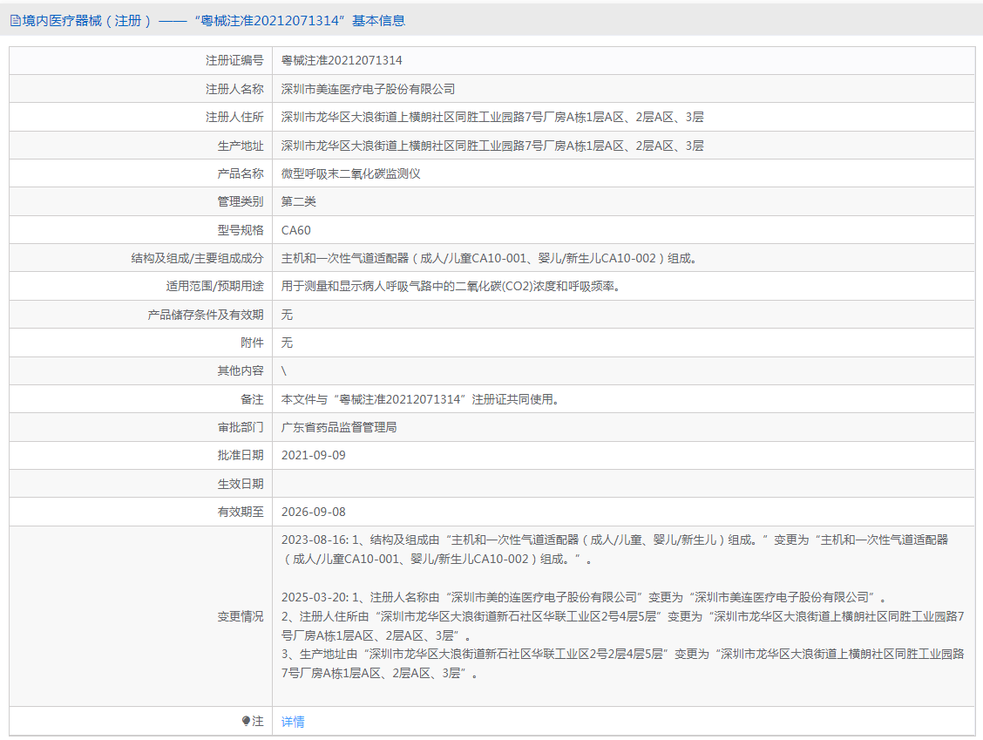Viewport: 983px width, 740px height.
Task: Click the 其他内容 label
Action: (x=241, y=370)
